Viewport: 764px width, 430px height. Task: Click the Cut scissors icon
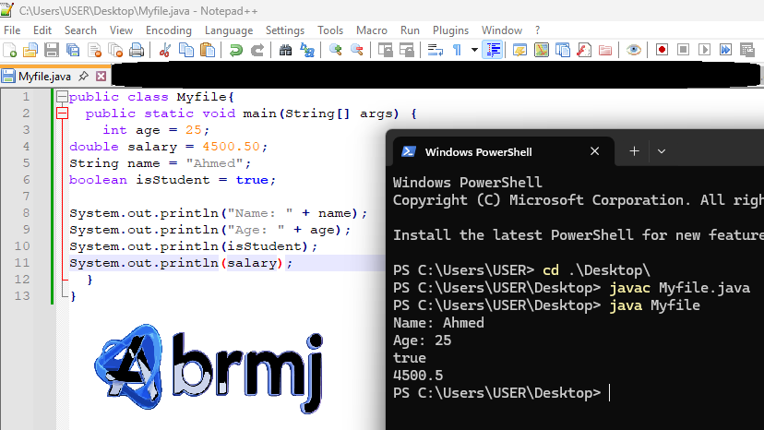coord(165,50)
